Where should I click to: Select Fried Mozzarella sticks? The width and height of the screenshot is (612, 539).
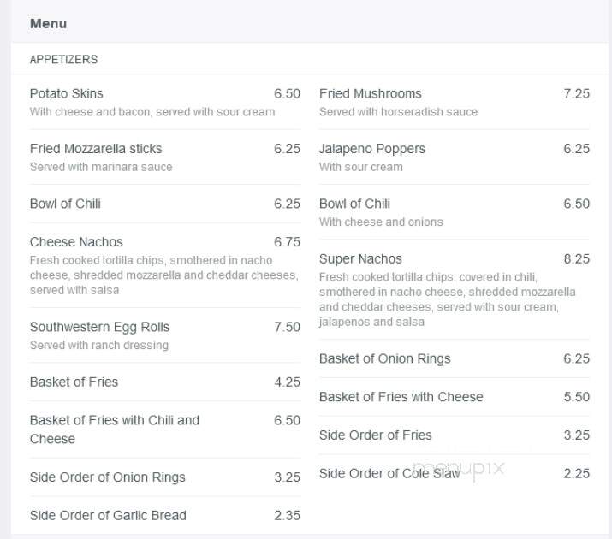pyautogui.click(x=96, y=149)
